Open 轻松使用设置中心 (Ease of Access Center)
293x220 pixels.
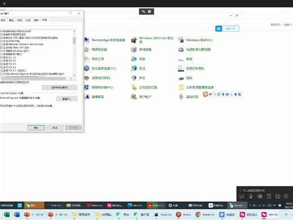tap(100, 68)
